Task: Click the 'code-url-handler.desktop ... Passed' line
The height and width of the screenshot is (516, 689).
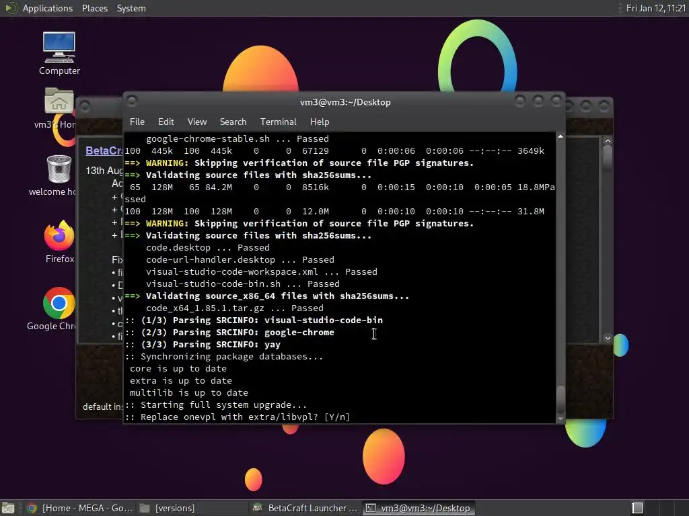Action: (240, 260)
